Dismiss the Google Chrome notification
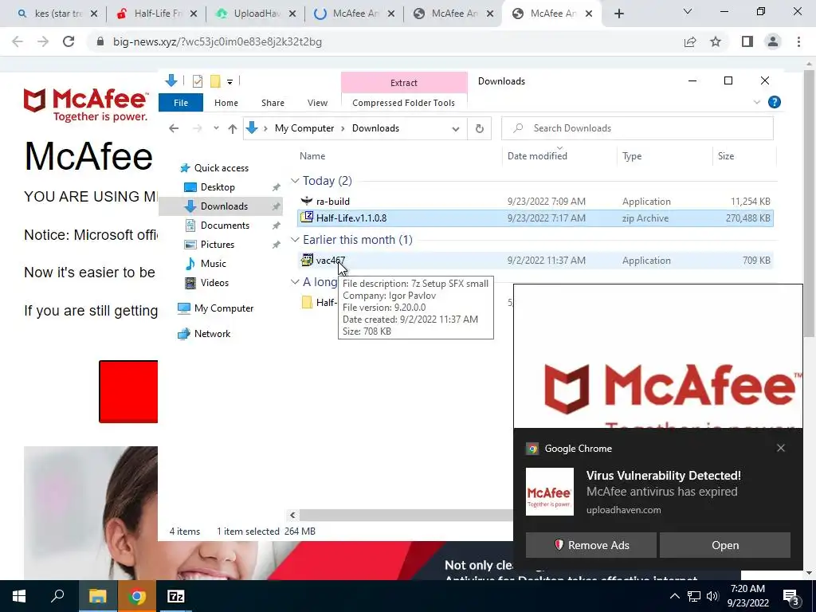Viewport: 816px width, 612px height. click(x=781, y=448)
